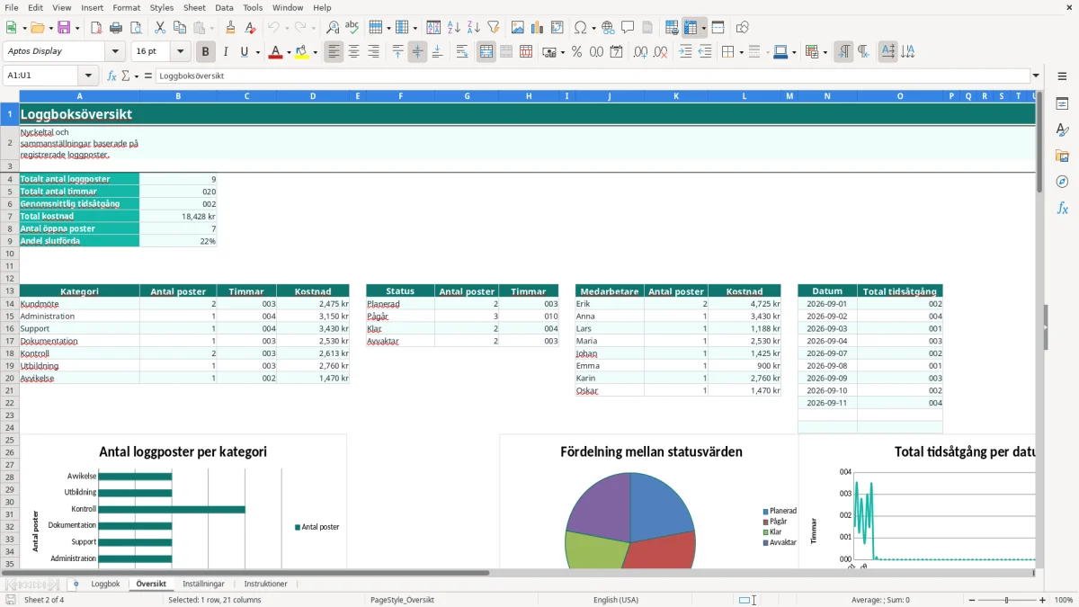Click the Insert Chart icon
The width and height of the screenshot is (1079, 607).
pos(538,28)
